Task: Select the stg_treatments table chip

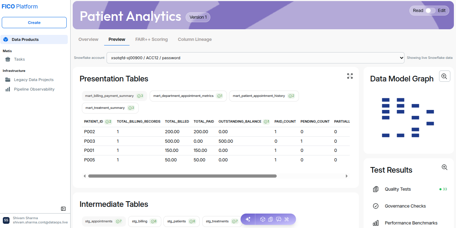Action: (222, 221)
